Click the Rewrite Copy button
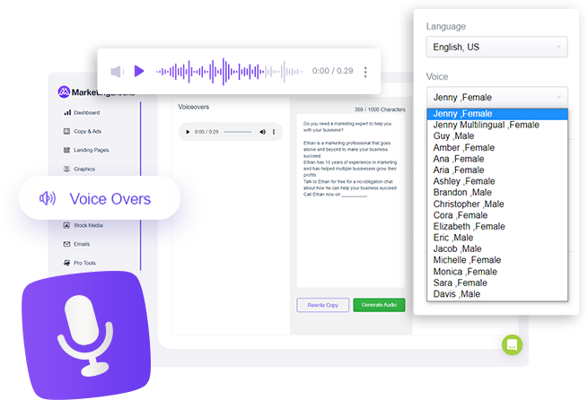 (323, 305)
